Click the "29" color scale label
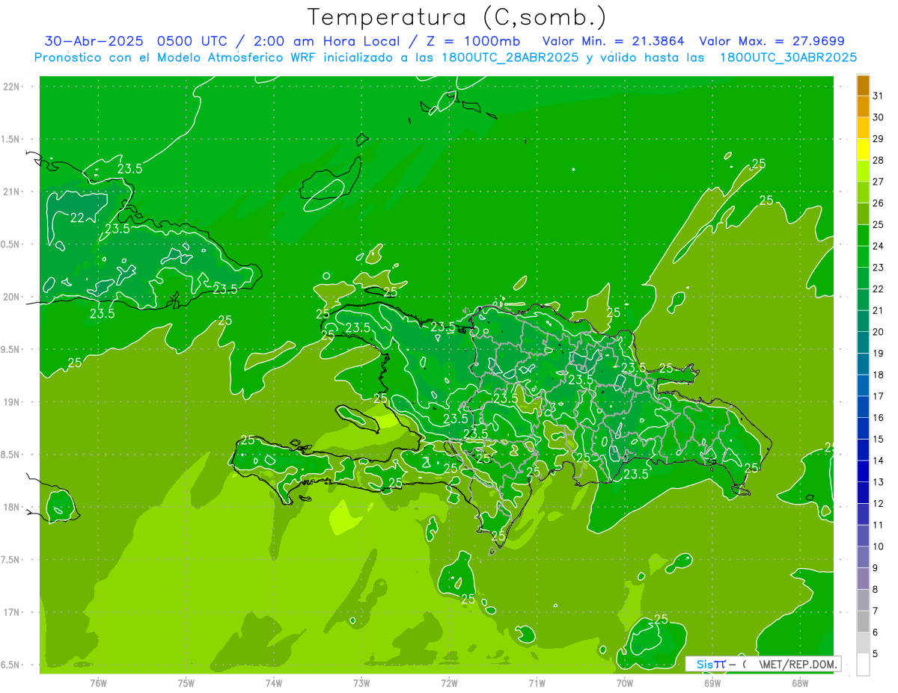898x693 pixels. [x=879, y=138]
